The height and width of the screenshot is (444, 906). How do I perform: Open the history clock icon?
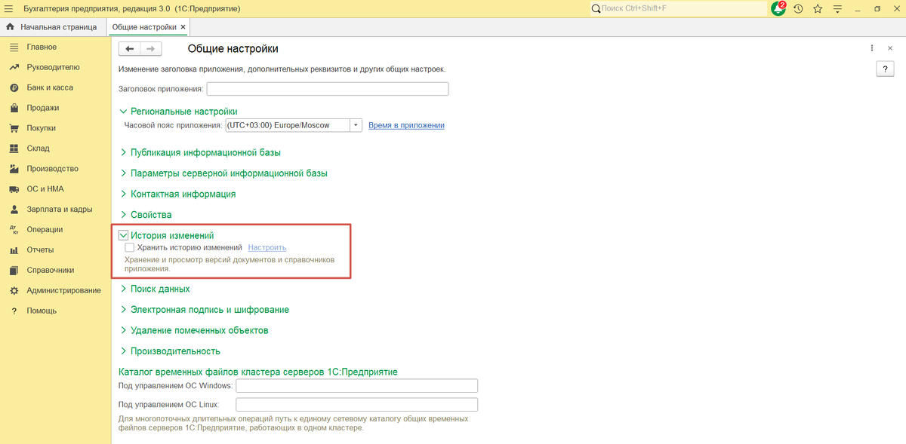pyautogui.click(x=798, y=8)
